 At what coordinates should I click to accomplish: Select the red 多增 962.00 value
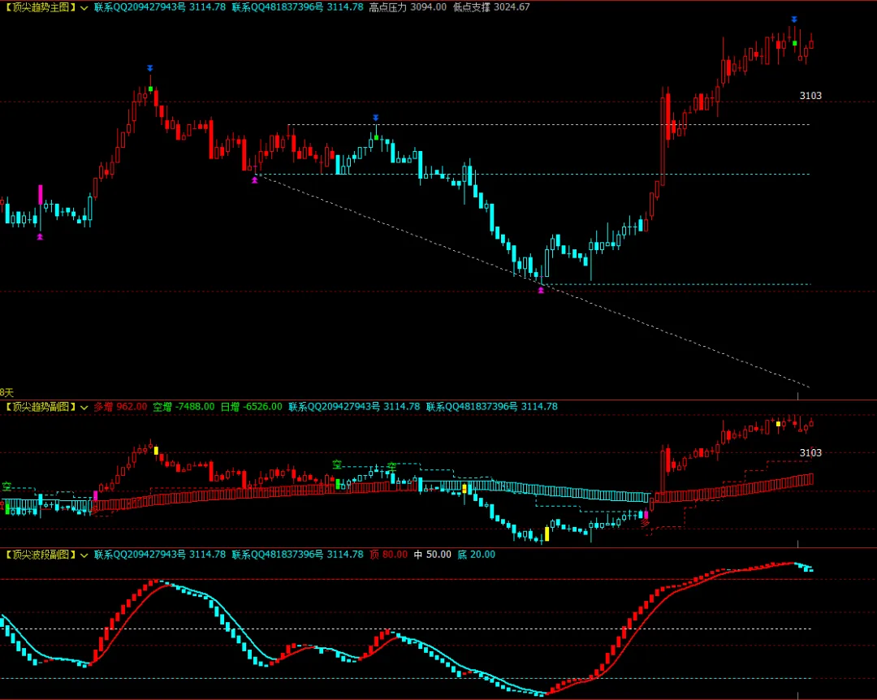point(120,407)
